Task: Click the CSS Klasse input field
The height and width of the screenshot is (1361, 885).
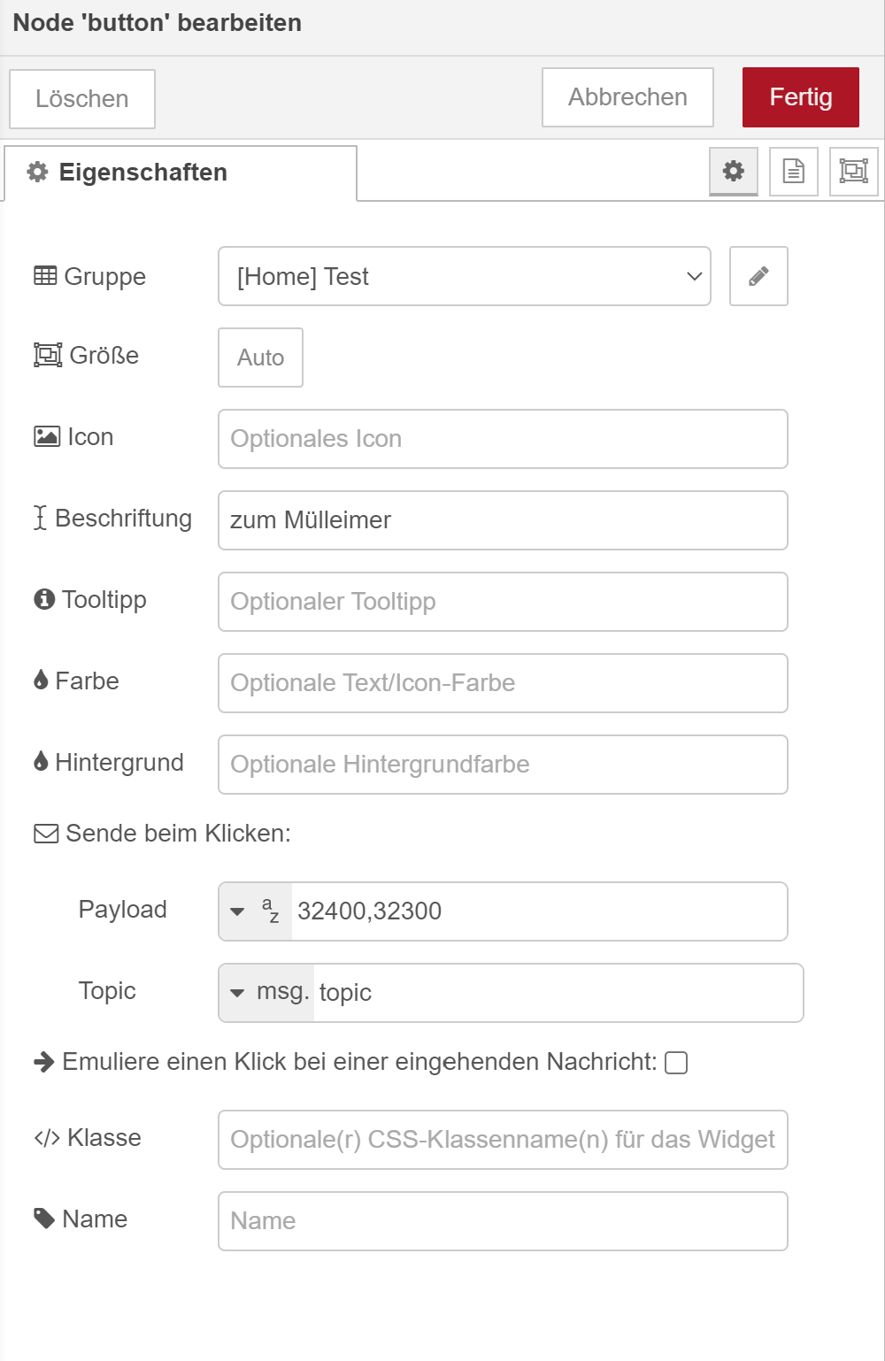Action: coord(503,1140)
